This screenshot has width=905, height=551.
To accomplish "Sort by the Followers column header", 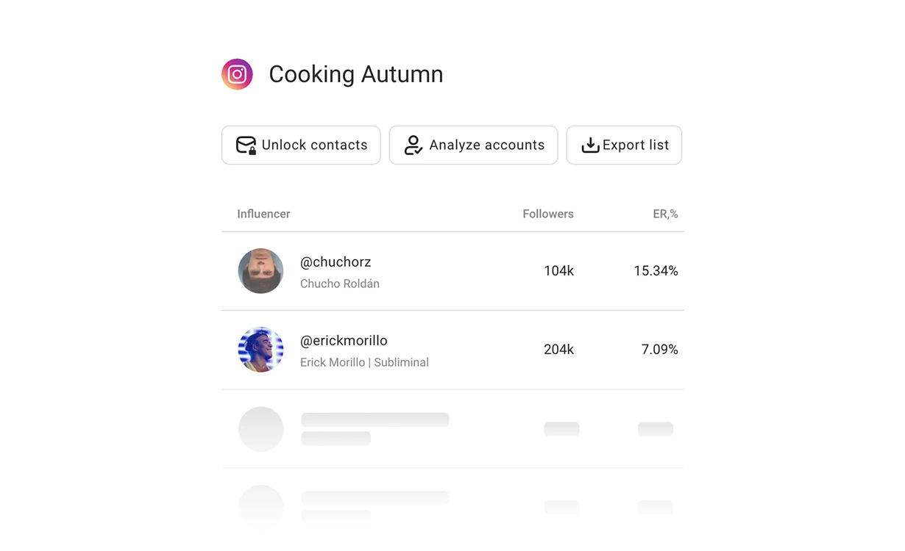I will [547, 214].
